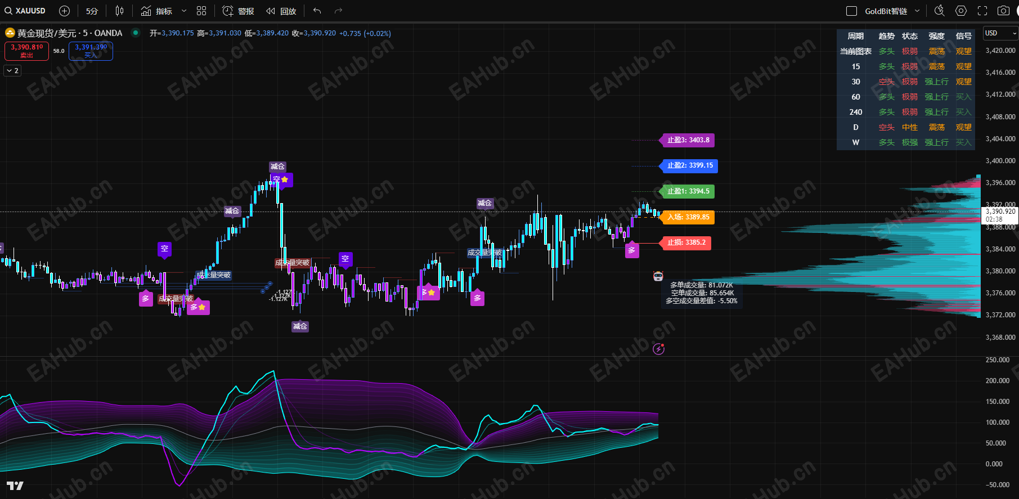Viewport: 1019px width, 499px height.
Task: Click the 信号 column header in table
Action: (963, 36)
